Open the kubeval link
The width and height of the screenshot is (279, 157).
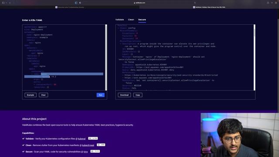pos(82,139)
